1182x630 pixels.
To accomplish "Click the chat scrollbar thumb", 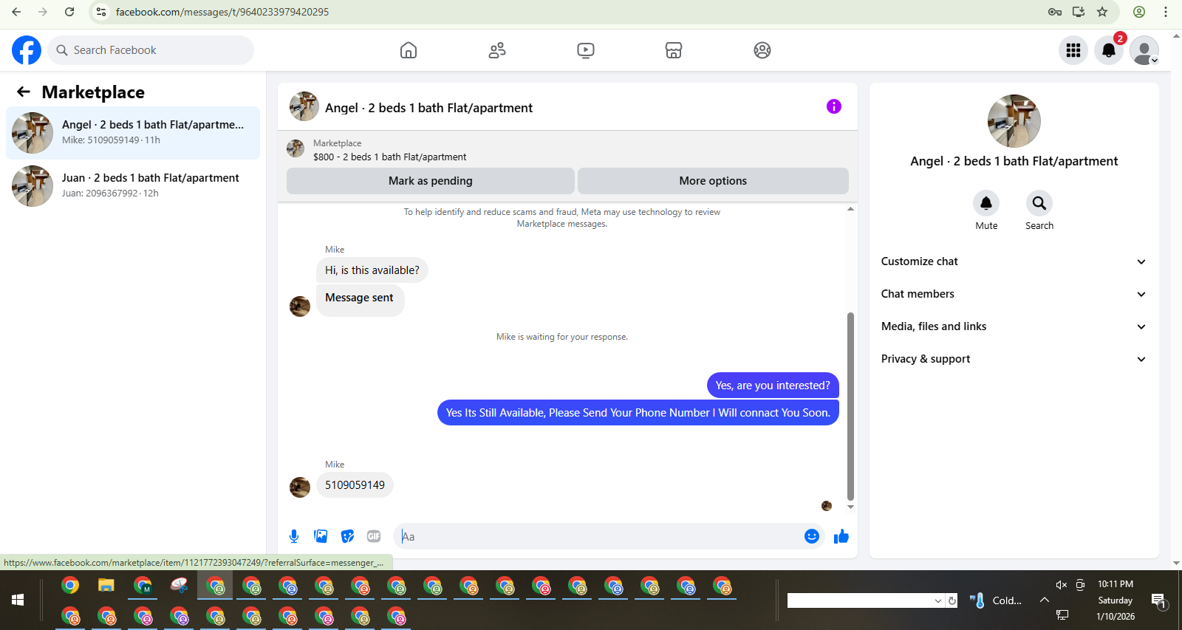I will 850,406.
